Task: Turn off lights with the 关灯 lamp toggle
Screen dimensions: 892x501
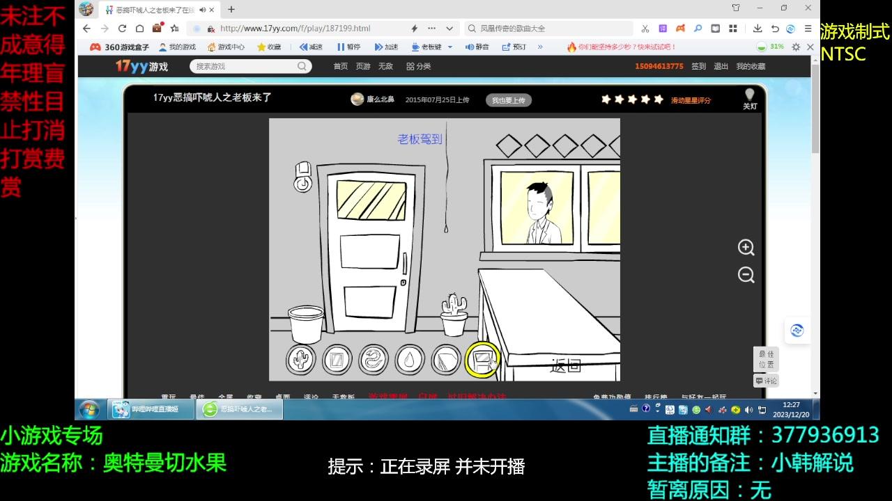Action: [749, 97]
